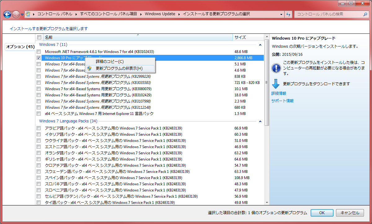
Task: Click the window Close button
Action: (362, 3)
